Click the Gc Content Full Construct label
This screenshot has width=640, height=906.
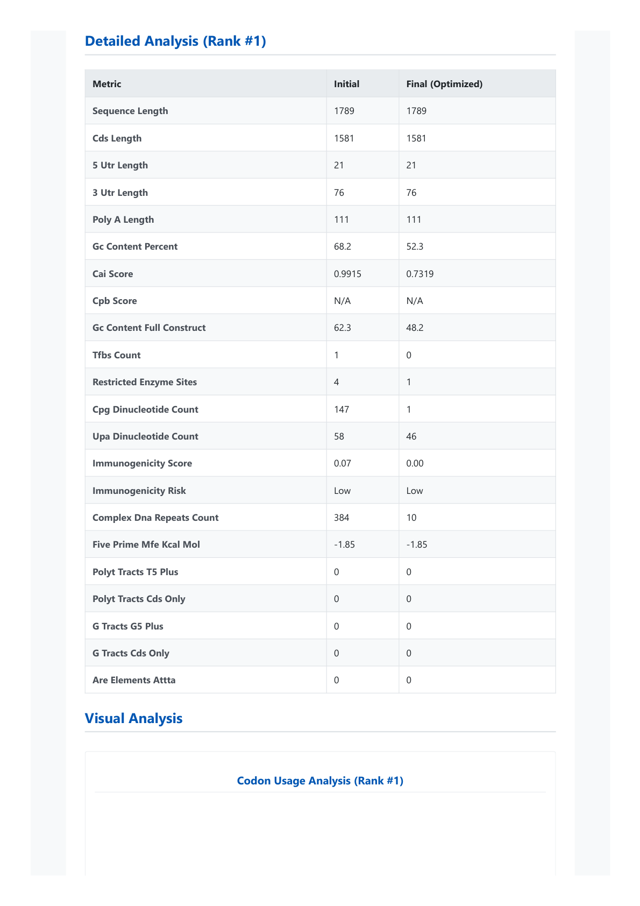click(149, 328)
